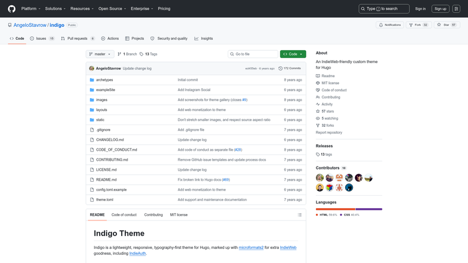Screen dimensions: 468x263
Task: Open the Pricing page
Action: point(164,9)
